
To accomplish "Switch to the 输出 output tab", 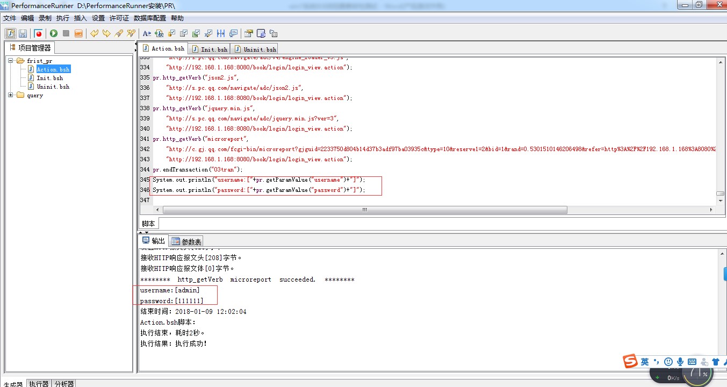I will coord(154,241).
